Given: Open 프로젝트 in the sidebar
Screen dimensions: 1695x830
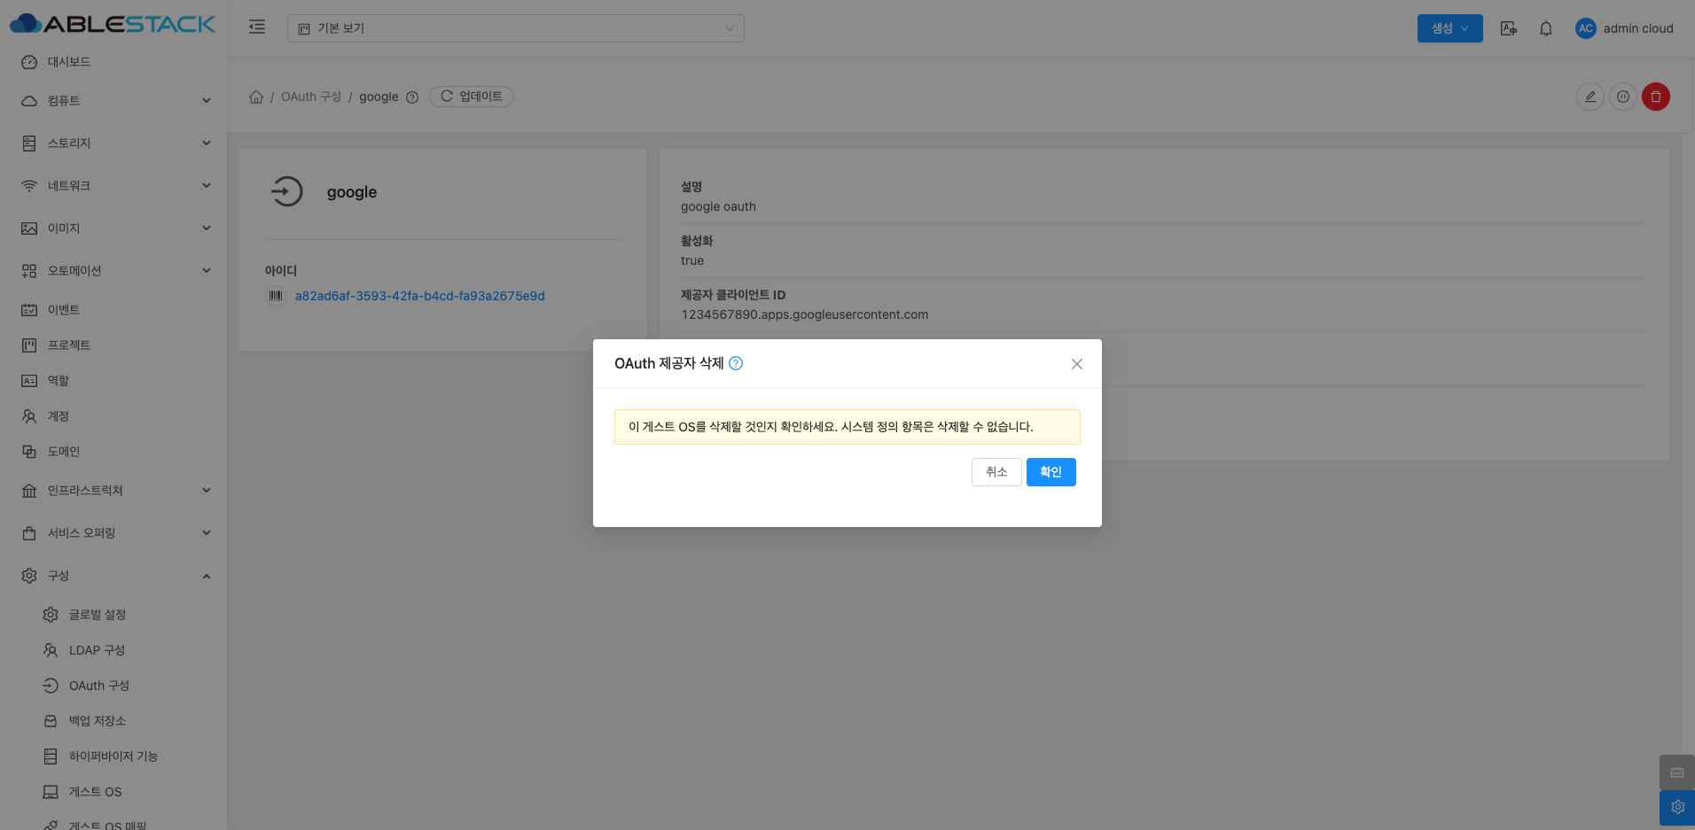Looking at the screenshot, I should pos(113,345).
